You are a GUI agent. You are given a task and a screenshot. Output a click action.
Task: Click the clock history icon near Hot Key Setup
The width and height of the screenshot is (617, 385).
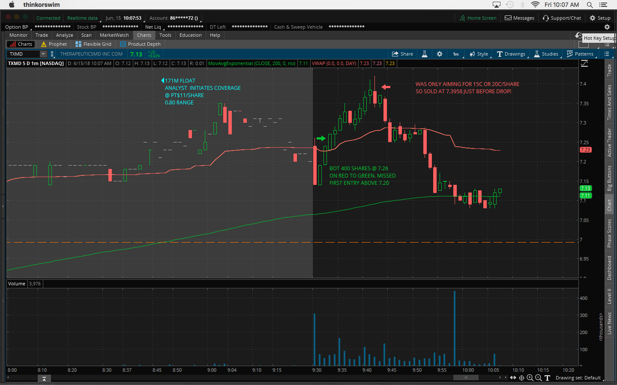[578, 36]
